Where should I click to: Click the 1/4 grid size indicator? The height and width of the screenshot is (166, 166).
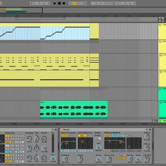[155, 121]
